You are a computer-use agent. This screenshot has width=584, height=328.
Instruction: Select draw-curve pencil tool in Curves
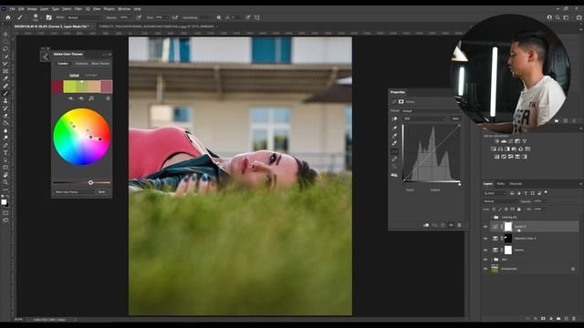394,159
